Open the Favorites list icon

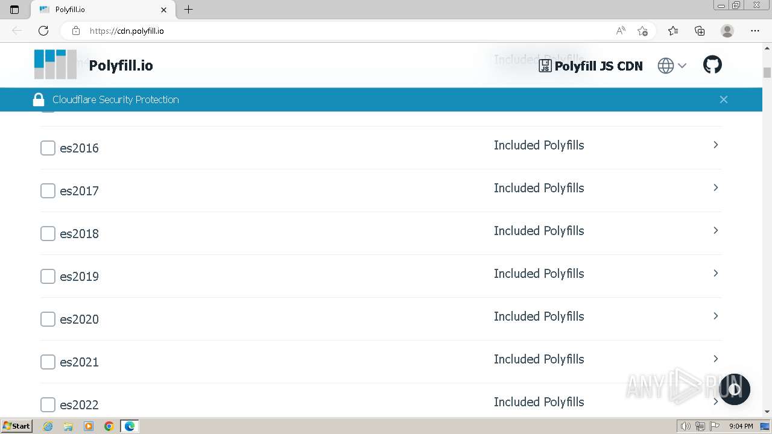coord(673,31)
